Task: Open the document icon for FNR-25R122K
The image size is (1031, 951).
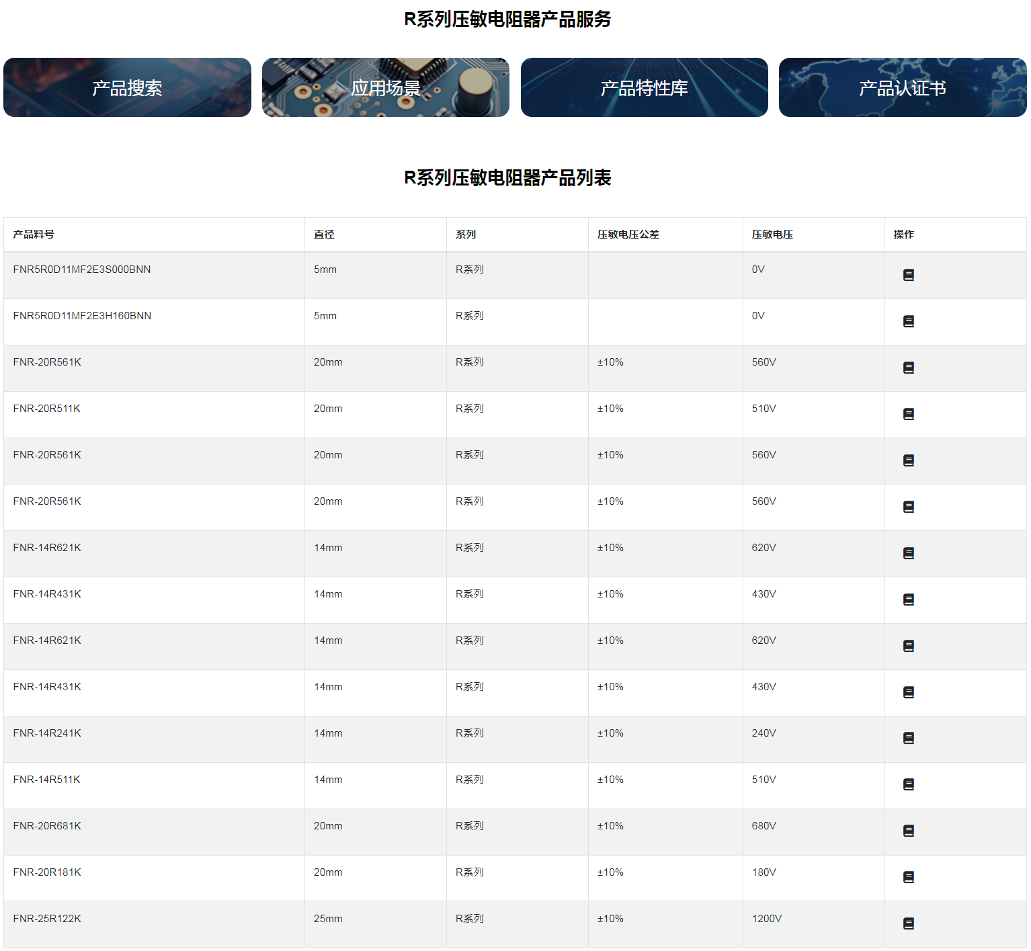Action: [908, 924]
